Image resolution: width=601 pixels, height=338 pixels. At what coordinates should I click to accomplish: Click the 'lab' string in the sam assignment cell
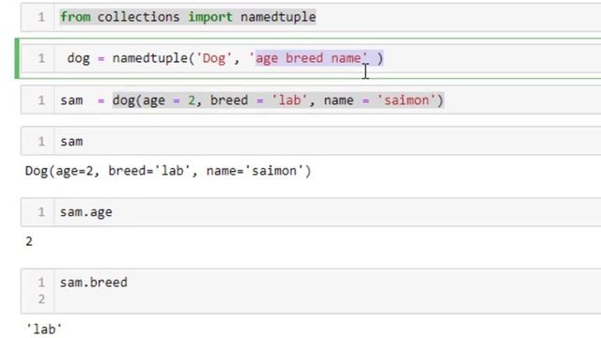pos(289,100)
